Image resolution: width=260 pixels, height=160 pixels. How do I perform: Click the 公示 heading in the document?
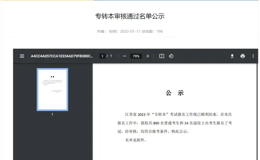(175, 93)
